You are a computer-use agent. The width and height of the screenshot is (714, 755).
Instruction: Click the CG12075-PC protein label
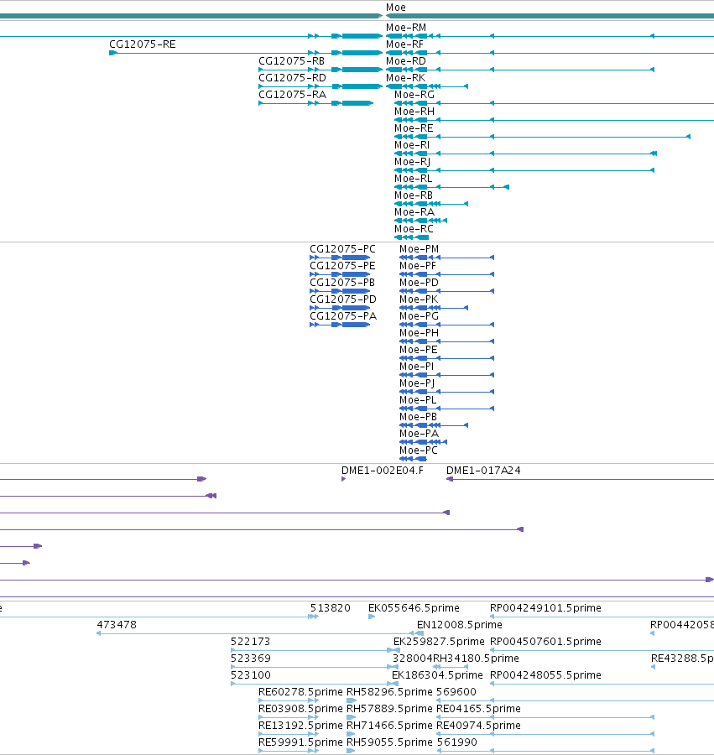342,249
